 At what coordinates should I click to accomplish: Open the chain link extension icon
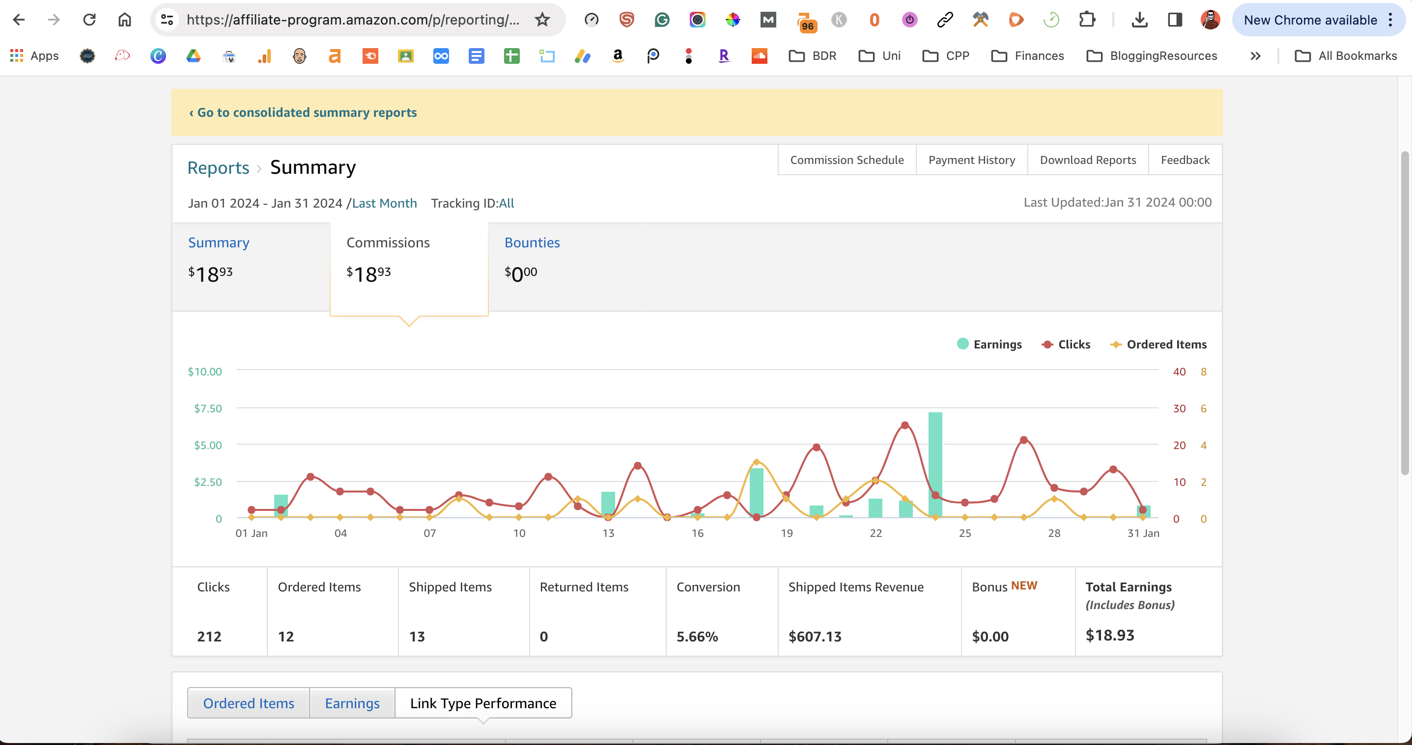tap(945, 20)
